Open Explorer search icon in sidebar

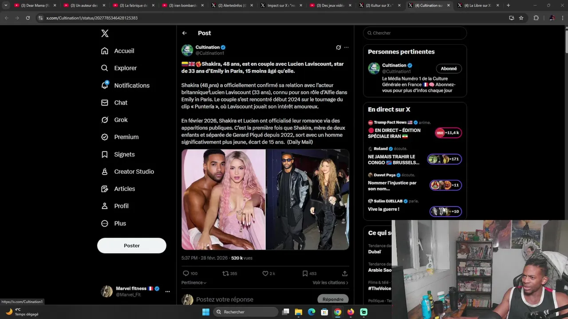coord(105,68)
